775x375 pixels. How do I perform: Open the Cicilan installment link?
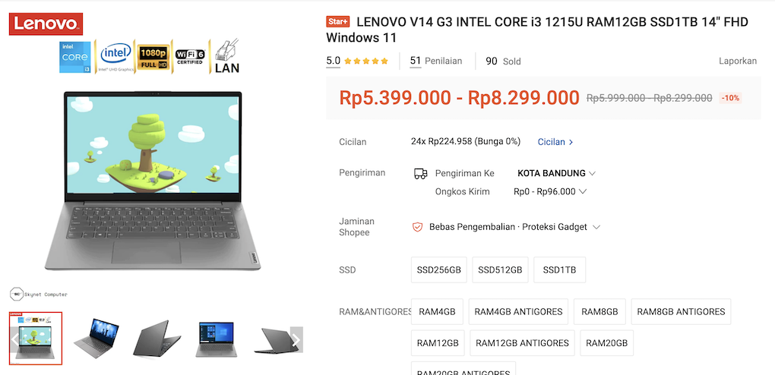point(555,142)
